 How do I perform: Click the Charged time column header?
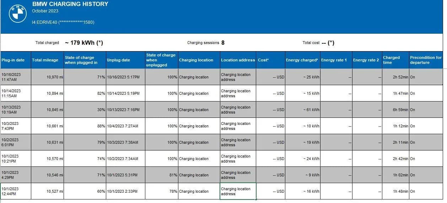coord(395,60)
